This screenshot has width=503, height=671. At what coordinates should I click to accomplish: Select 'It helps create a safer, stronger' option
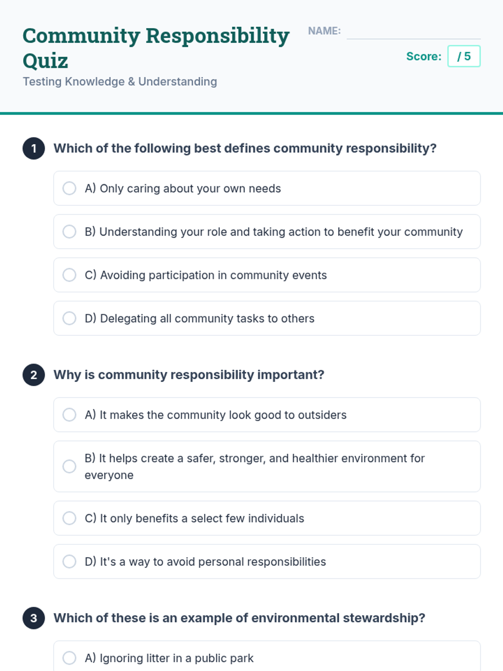tap(70, 466)
